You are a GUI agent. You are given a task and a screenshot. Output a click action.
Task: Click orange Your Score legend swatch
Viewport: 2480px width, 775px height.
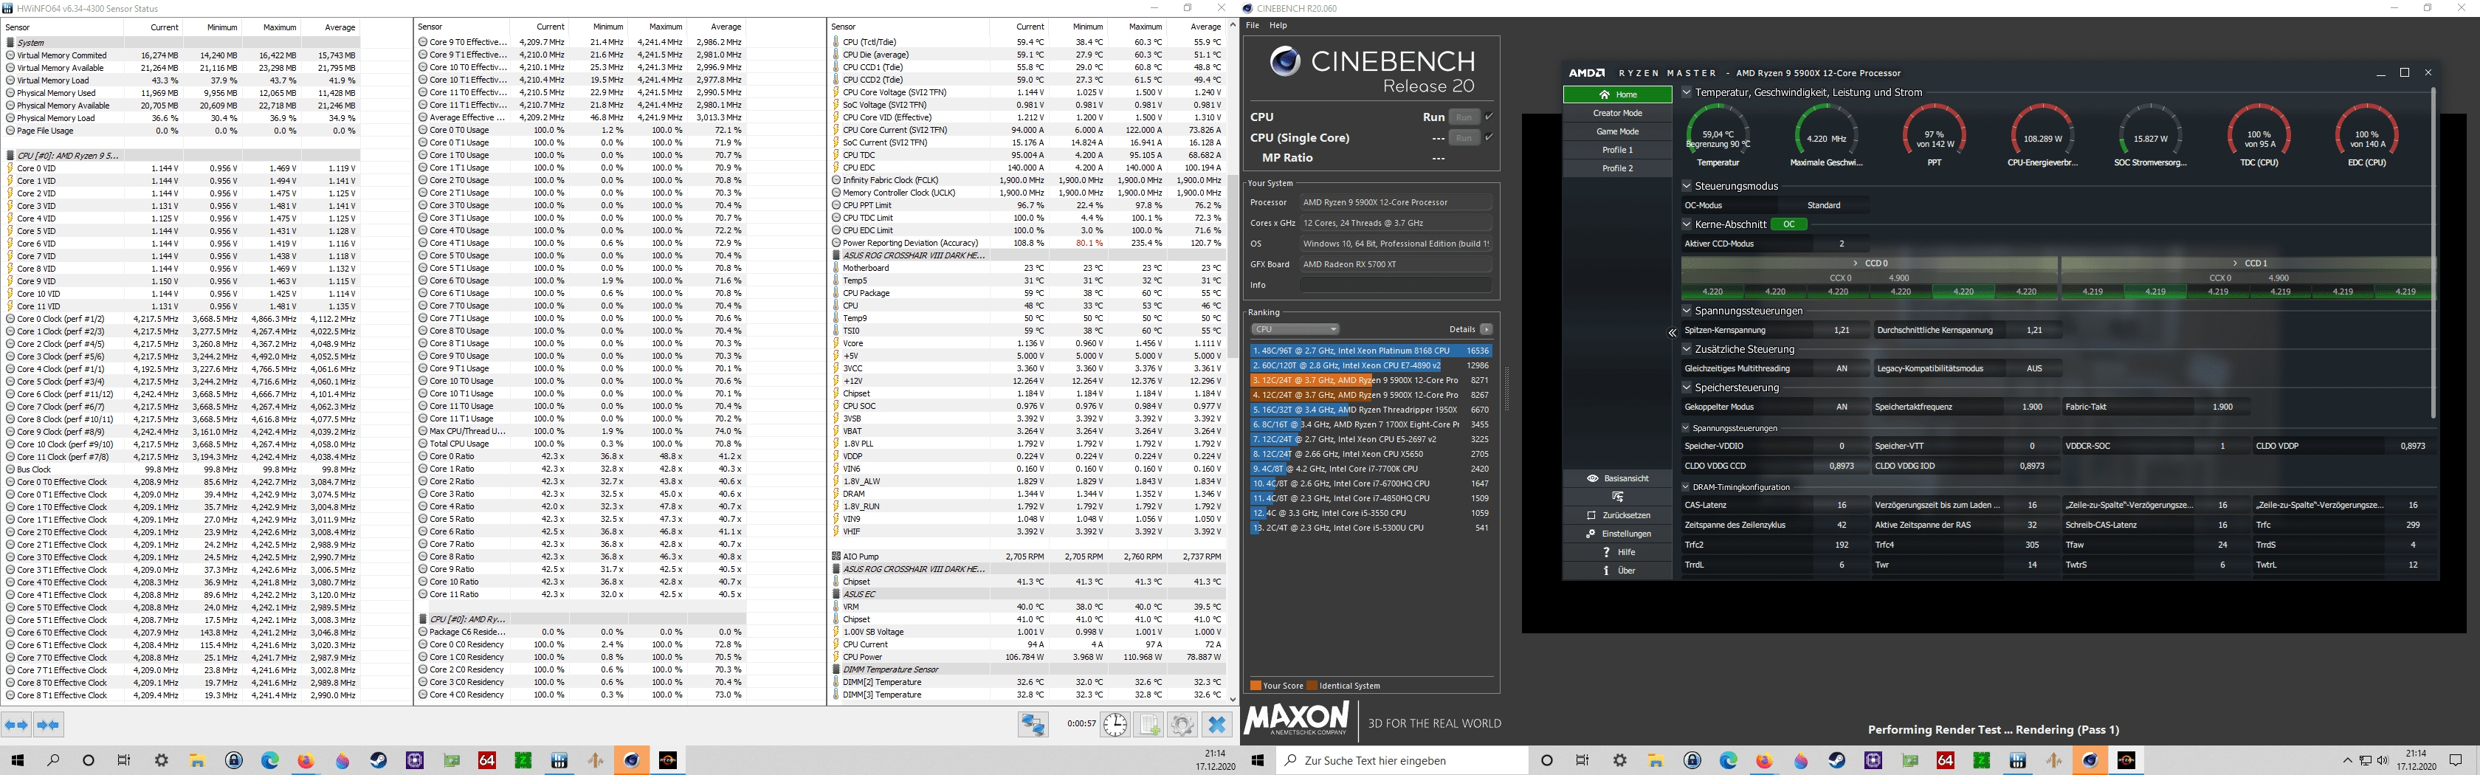[1255, 686]
